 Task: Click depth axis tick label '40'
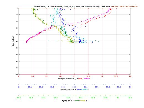(17, 35)
